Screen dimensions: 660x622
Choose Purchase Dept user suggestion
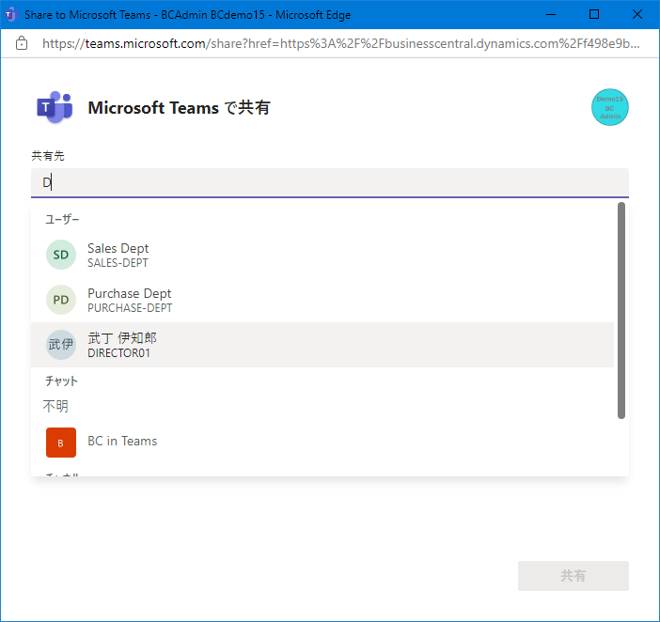(322, 300)
